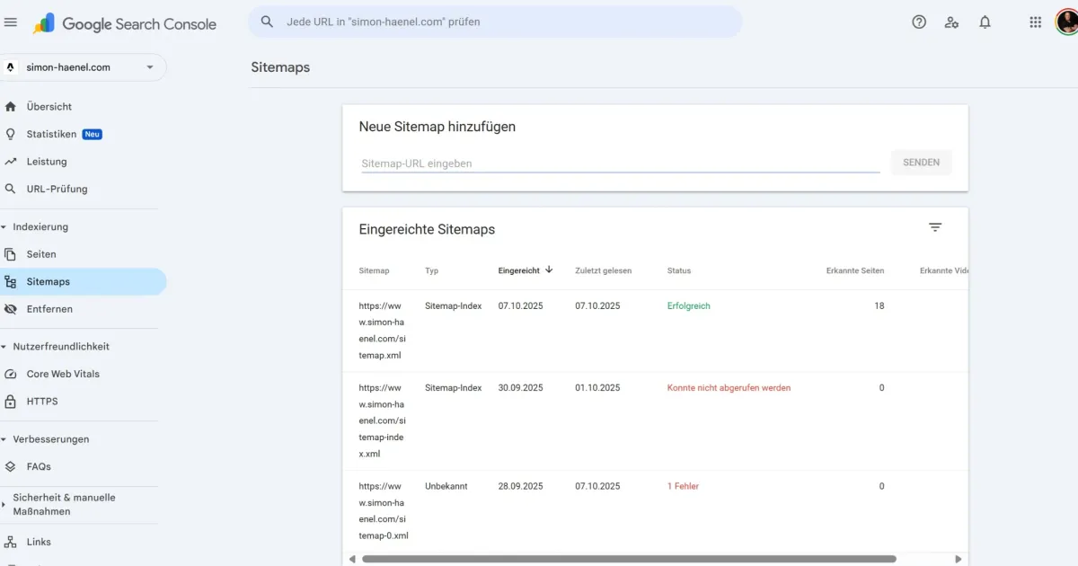Image resolution: width=1078 pixels, height=566 pixels.
Task: Click the Typ column header
Action: pyautogui.click(x=432, y=270)
